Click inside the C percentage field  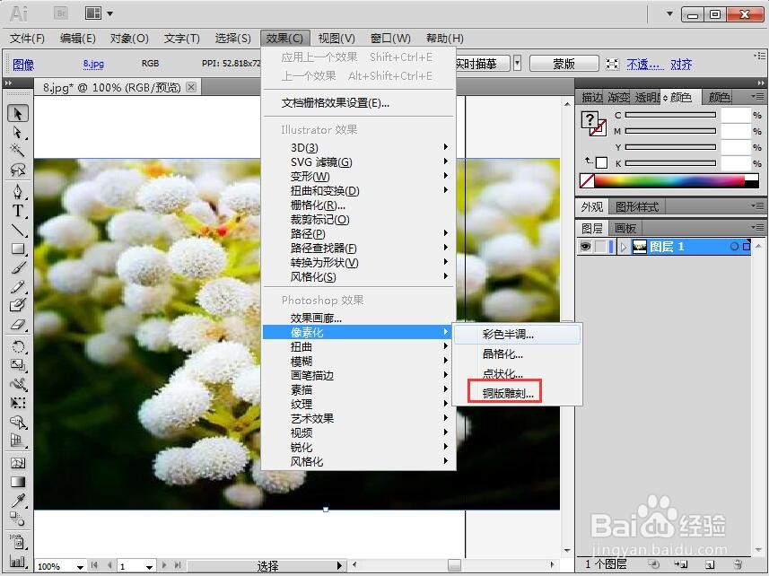coord(736,114)
